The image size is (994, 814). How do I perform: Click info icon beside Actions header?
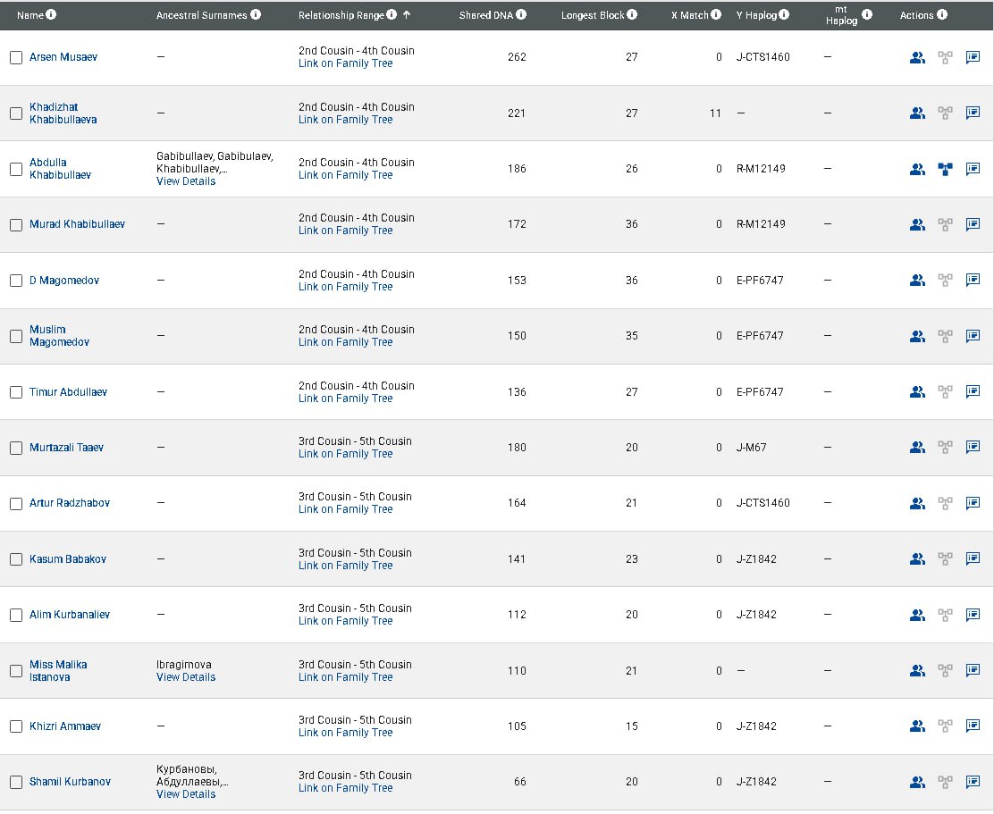point(942,14)
